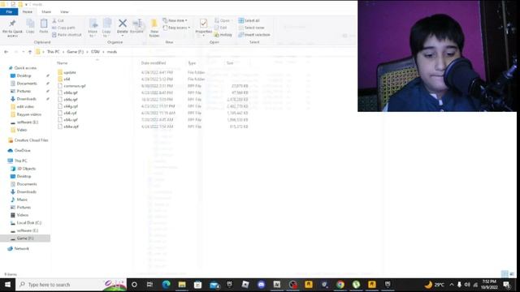520x292 pixels.
Task: Click the Cut scissors command
Action: tap(58, 20)
